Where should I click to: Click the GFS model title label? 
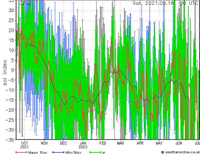point(24,3)
